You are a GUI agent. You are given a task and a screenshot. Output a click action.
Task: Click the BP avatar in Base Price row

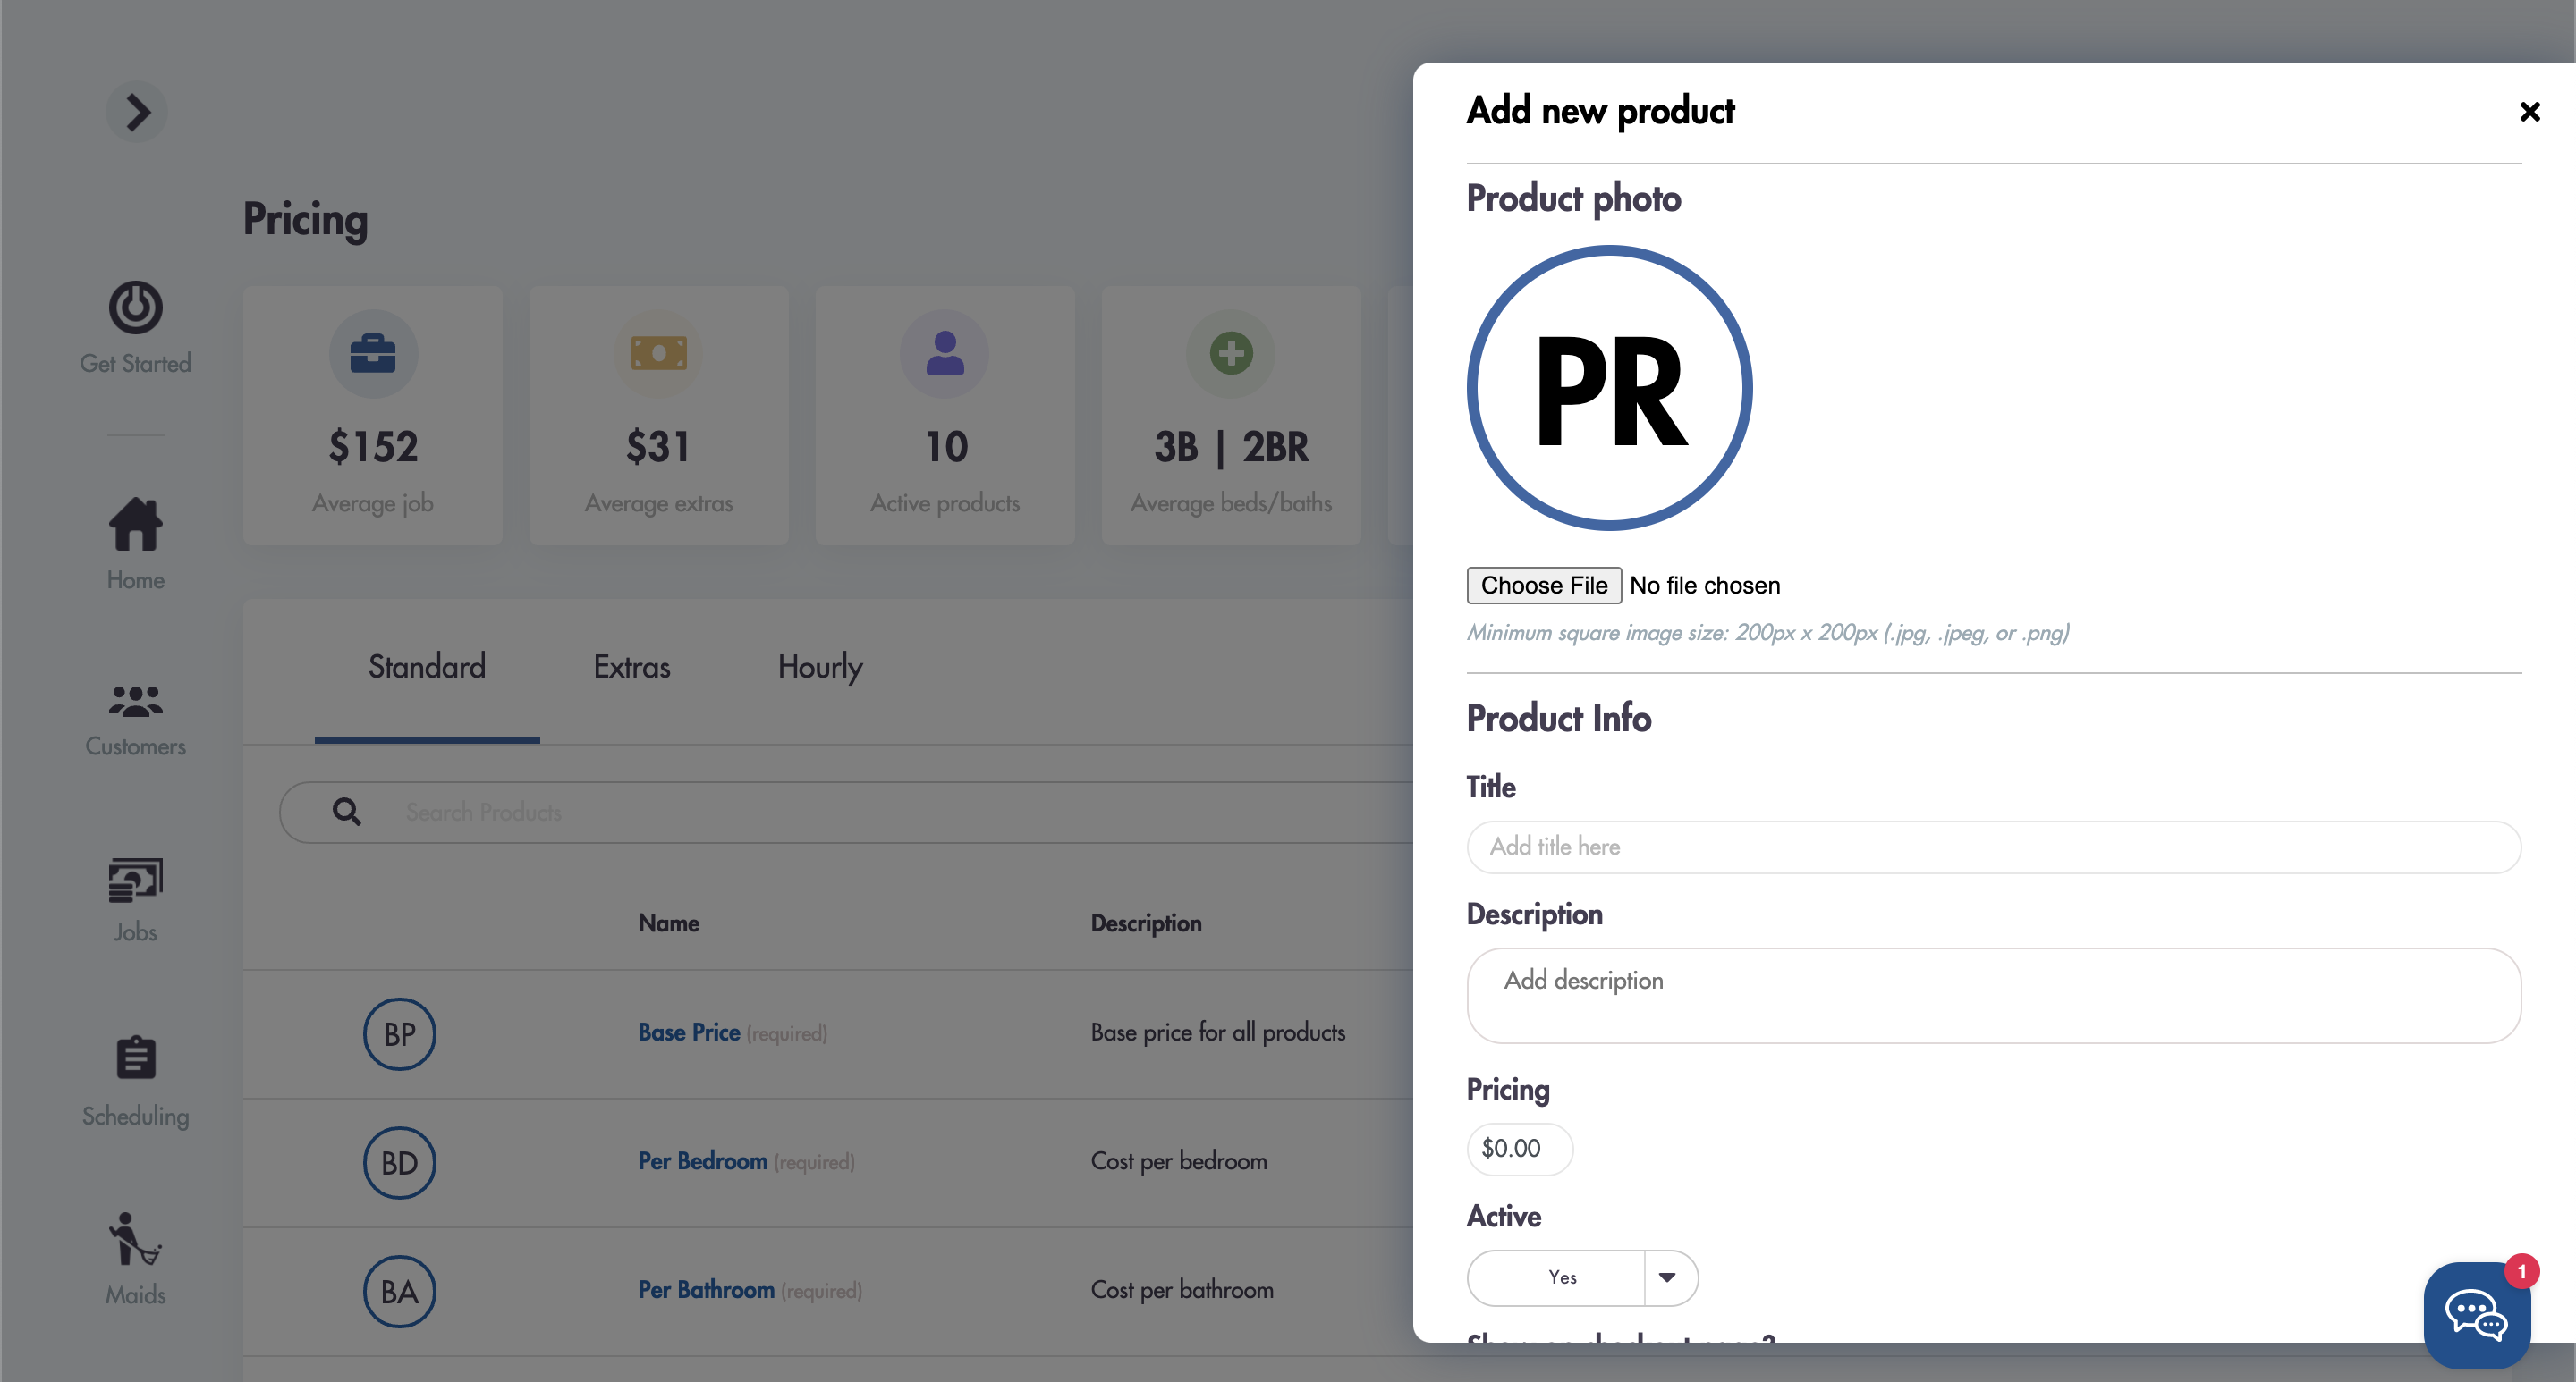(399, 1033)
